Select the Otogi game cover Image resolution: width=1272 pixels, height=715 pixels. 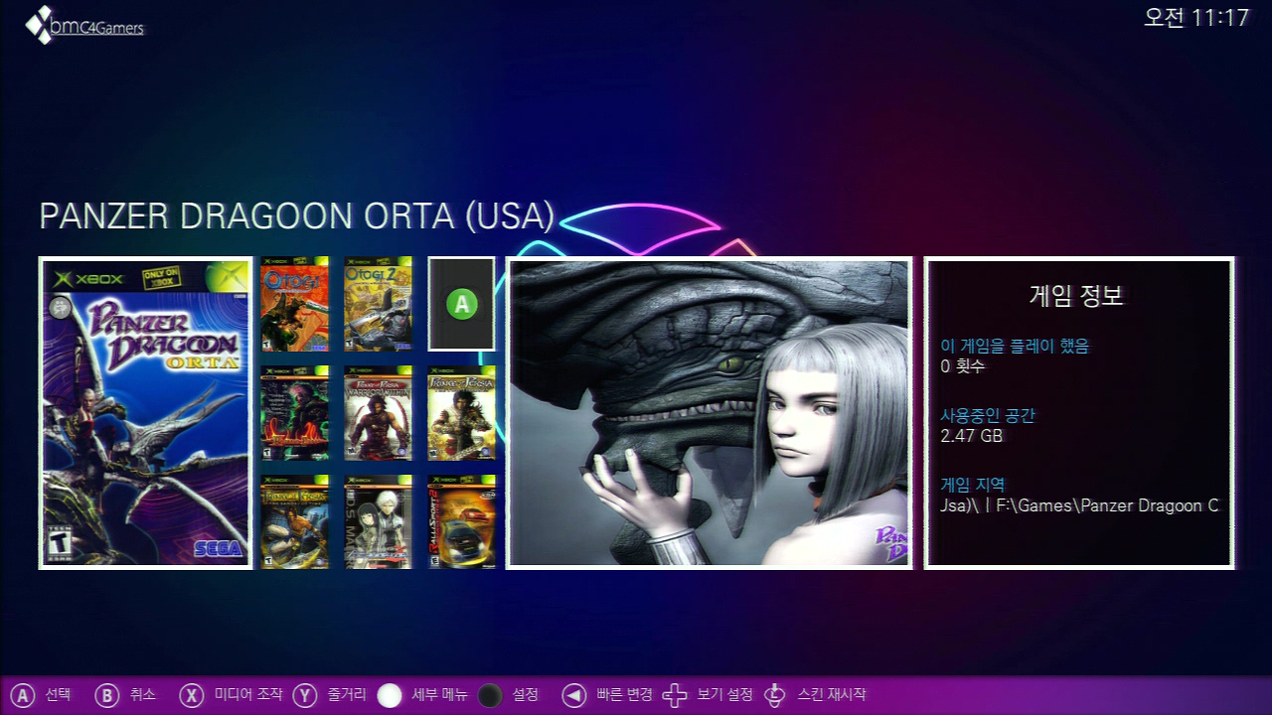coord(294,304)
